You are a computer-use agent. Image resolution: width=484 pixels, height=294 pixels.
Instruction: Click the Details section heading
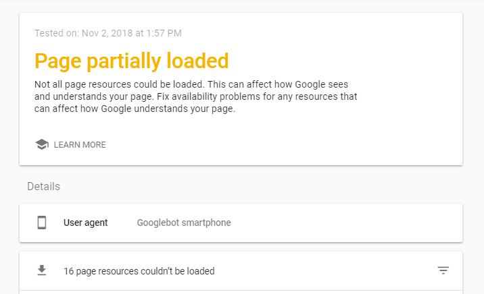coord(43,186)
